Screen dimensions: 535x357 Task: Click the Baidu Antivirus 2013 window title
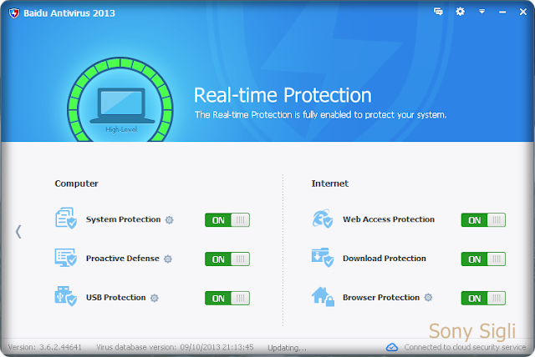69,13
